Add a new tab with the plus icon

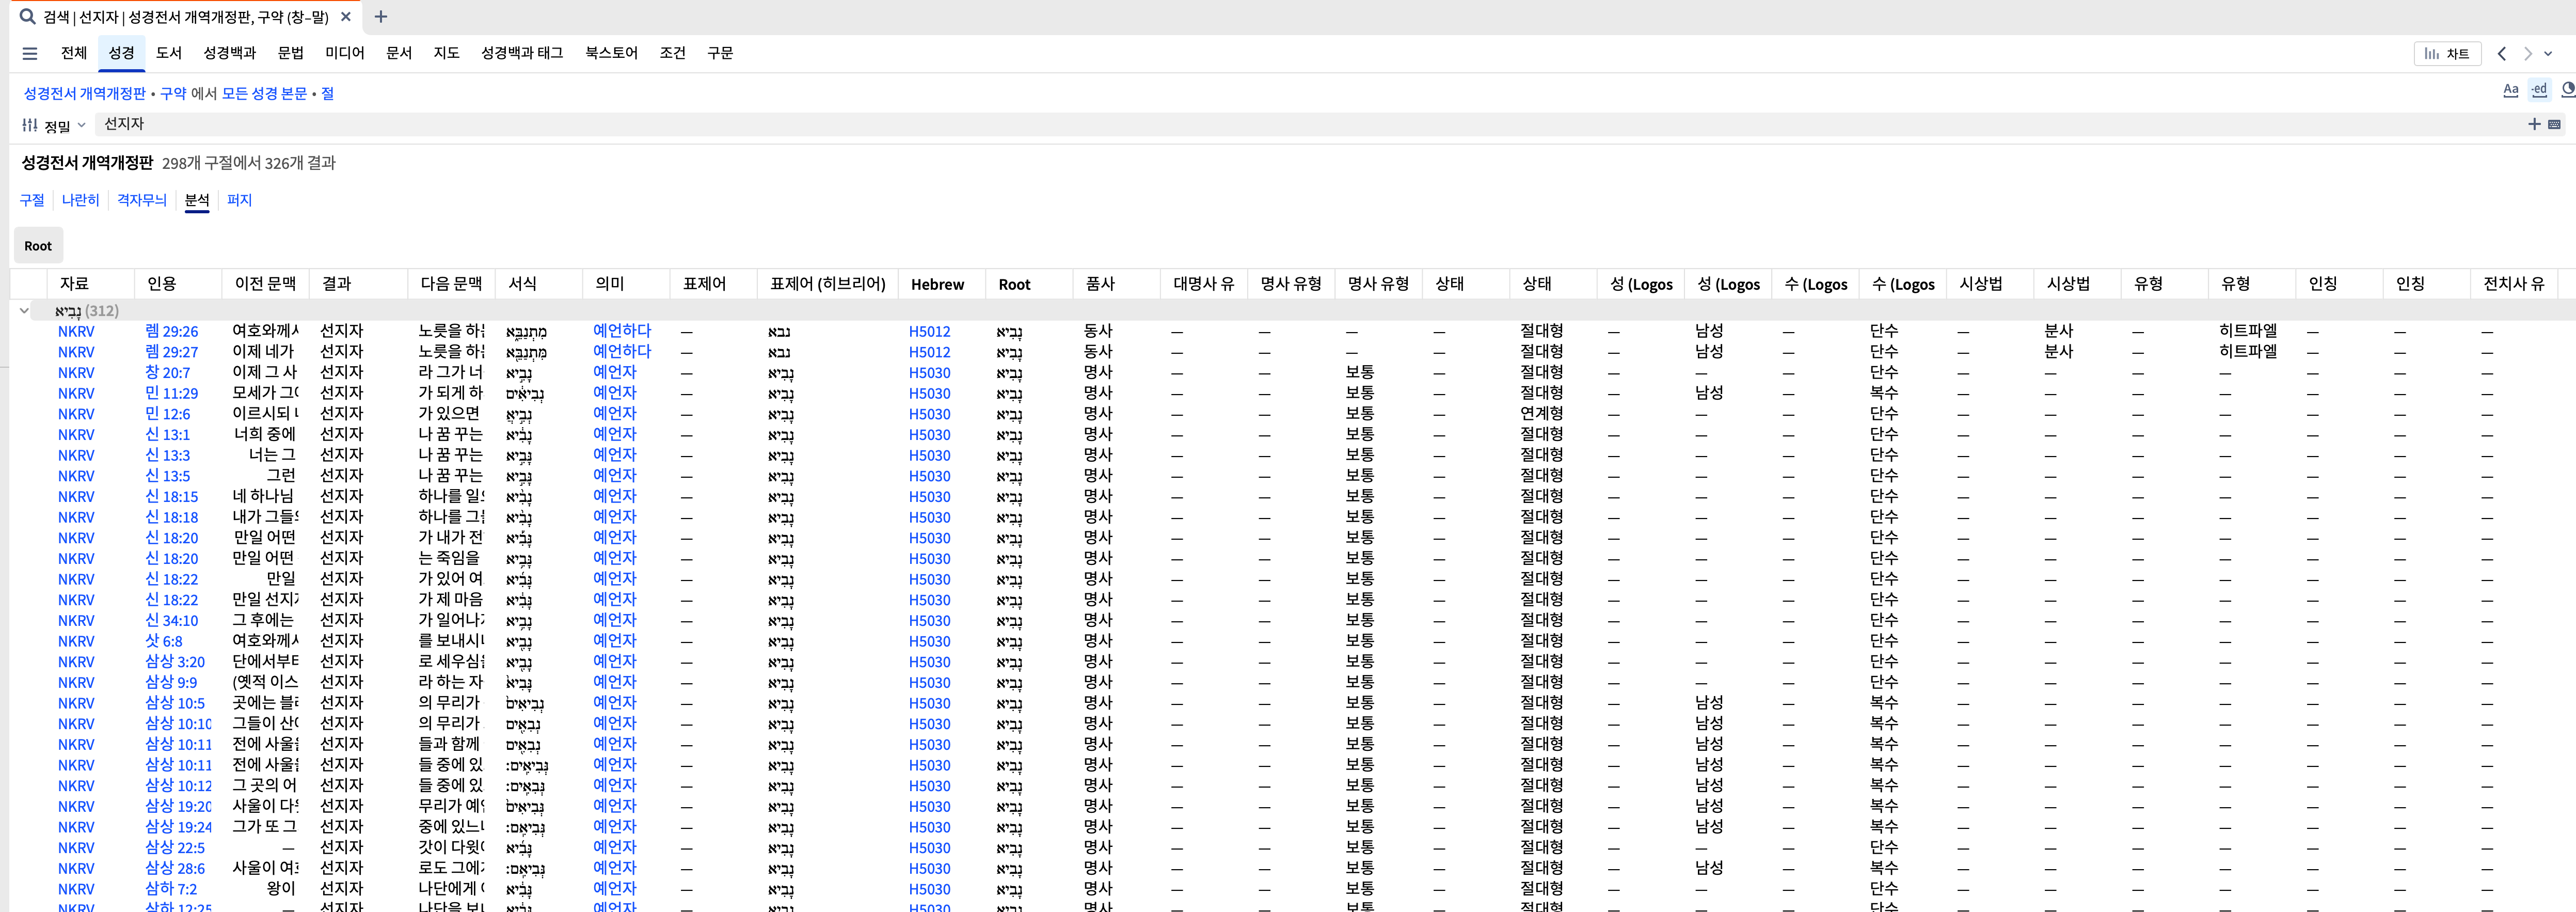pyautogui.click(x=381, y=17)
